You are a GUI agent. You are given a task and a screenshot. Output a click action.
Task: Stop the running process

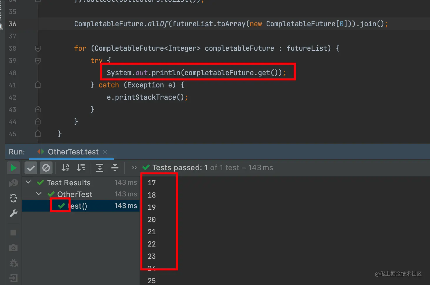point(13,233)
